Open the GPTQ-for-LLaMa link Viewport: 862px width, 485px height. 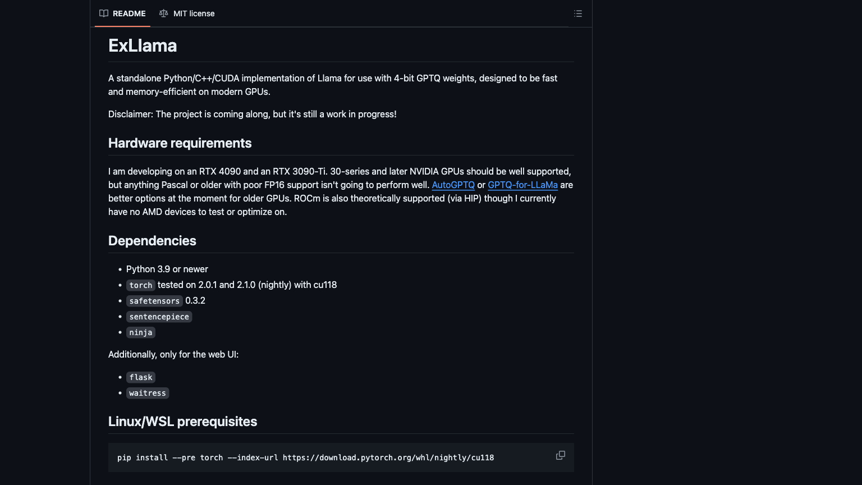522,185
